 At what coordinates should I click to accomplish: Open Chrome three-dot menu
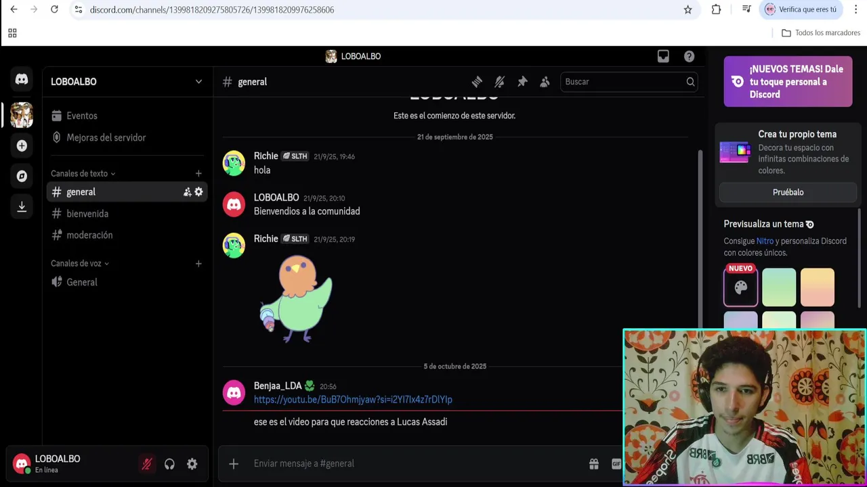[x=855, y=9]
